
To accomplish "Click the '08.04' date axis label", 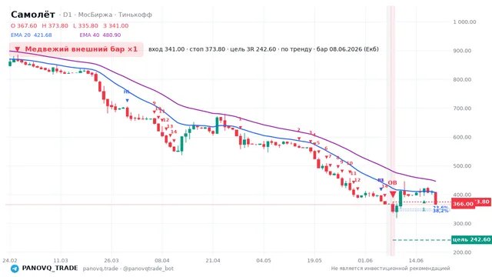I will point(162,260).
